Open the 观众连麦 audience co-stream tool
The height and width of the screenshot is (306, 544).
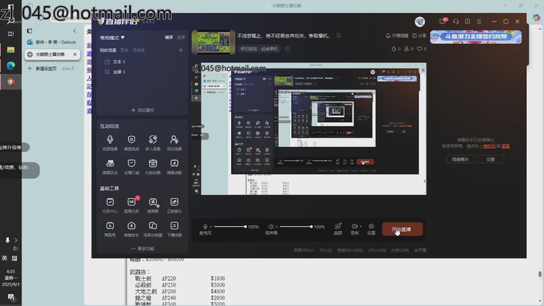174,143
